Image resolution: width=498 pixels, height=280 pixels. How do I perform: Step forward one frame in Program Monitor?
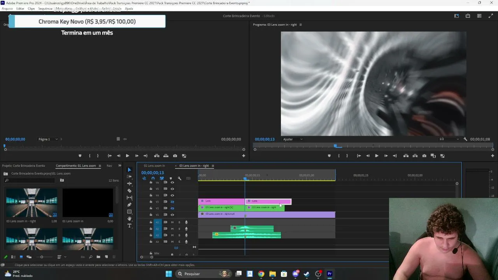point(386,156)
